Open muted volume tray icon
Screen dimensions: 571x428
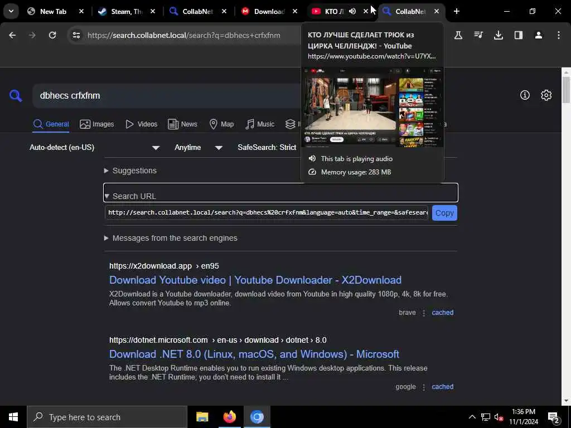[x=499, y=417]
